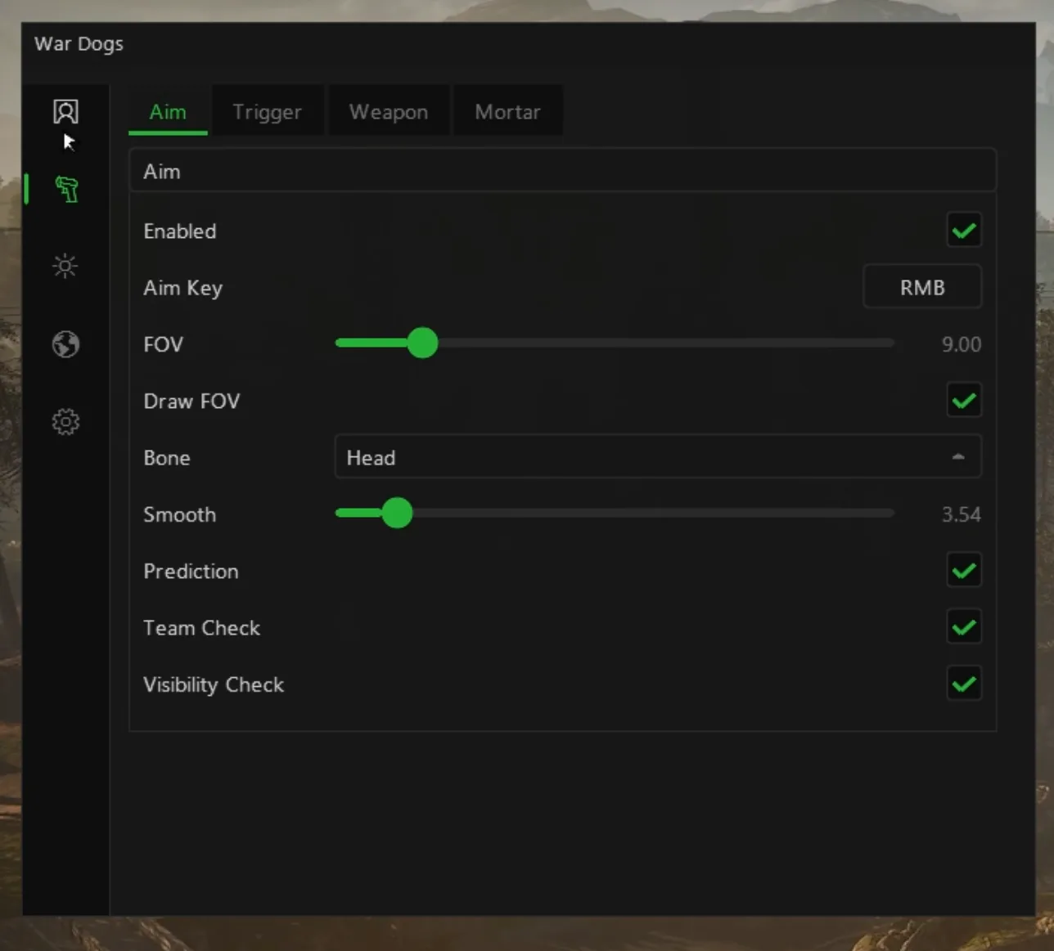This screenshot has width=1054, height=951.
Task: Click the Bone label
Action: coord(166,458)
